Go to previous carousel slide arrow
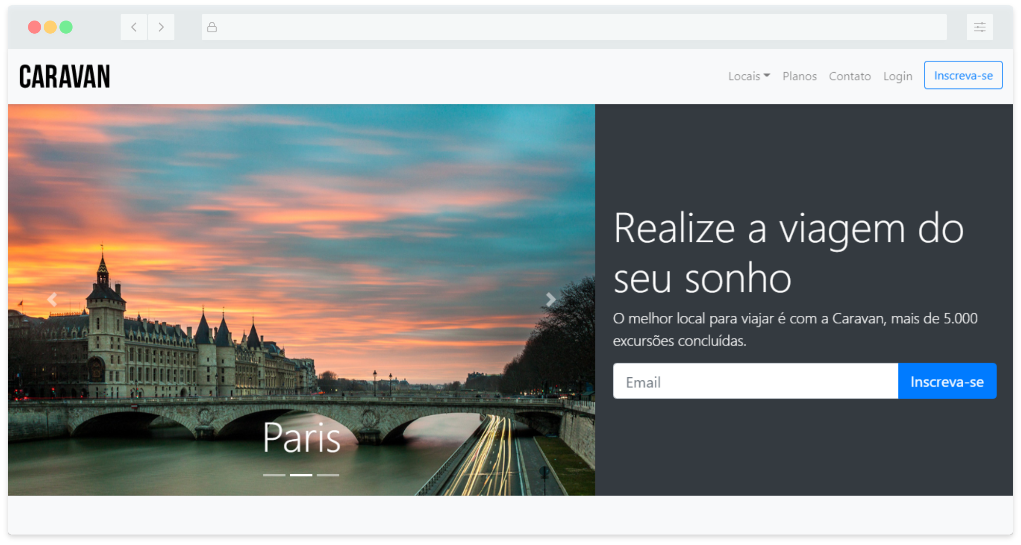1021x545 pixels. pyautogui.click(x=52, y=300)
